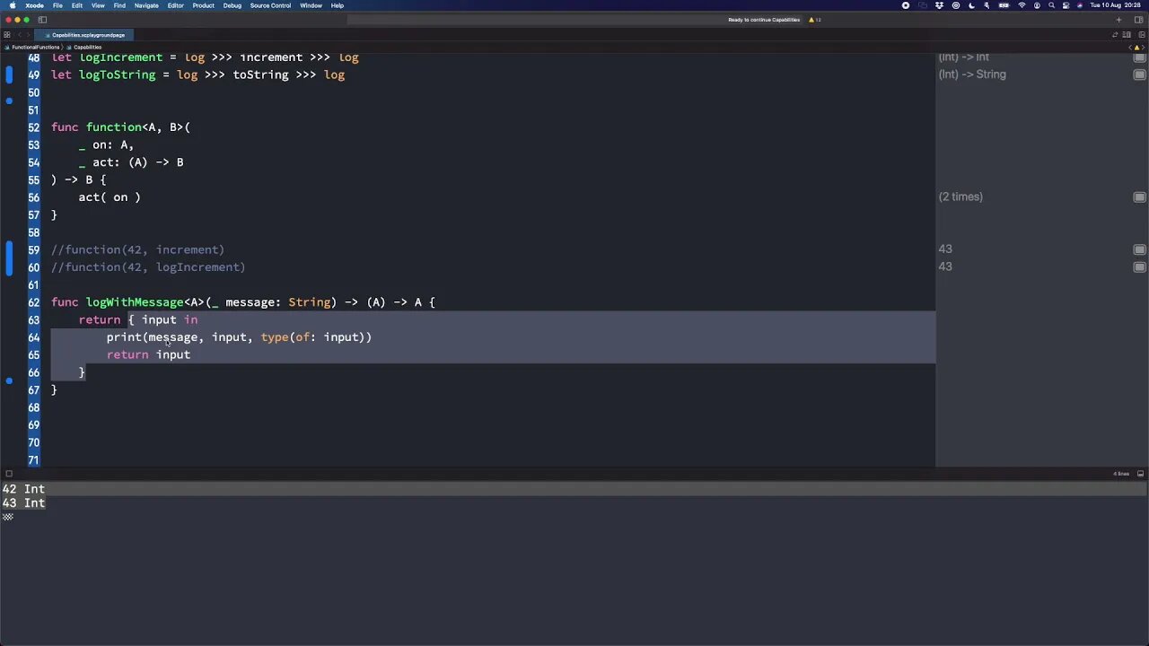Add an editor on the right

click(x=1141, y=35)
